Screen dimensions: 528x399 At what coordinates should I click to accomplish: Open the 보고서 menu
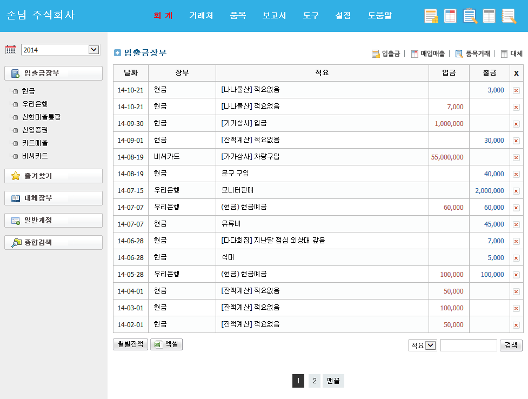point(274,16)
